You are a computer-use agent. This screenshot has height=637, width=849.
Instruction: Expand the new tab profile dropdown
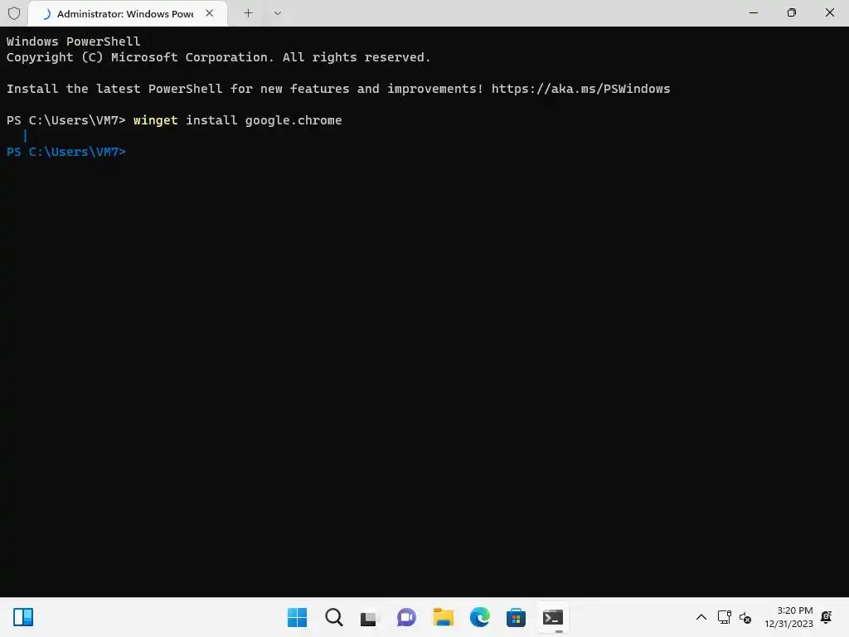tap(277, 13)
